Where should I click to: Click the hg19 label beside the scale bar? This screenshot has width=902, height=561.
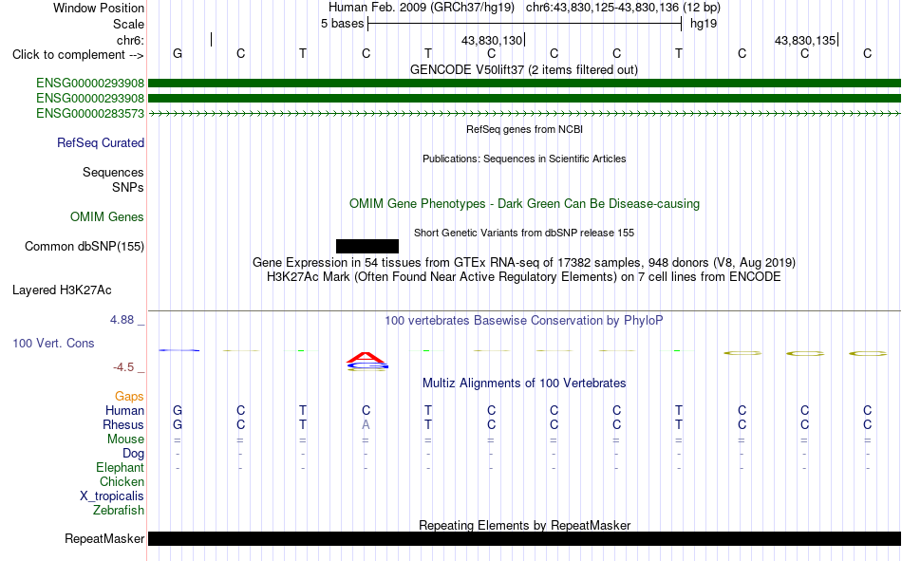tap(703, 24)
